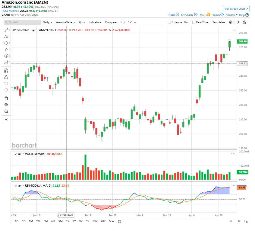The image size is (255, 231).
Task: Expand the Actions dropdown menu
Action: (x=231, y=15)
